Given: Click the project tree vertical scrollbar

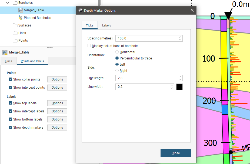Looking at the screenshot, I should click(x=99, y=3).
